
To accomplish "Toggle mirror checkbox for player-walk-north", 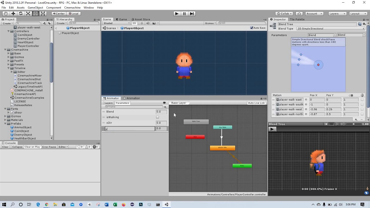I will [362, 114].
